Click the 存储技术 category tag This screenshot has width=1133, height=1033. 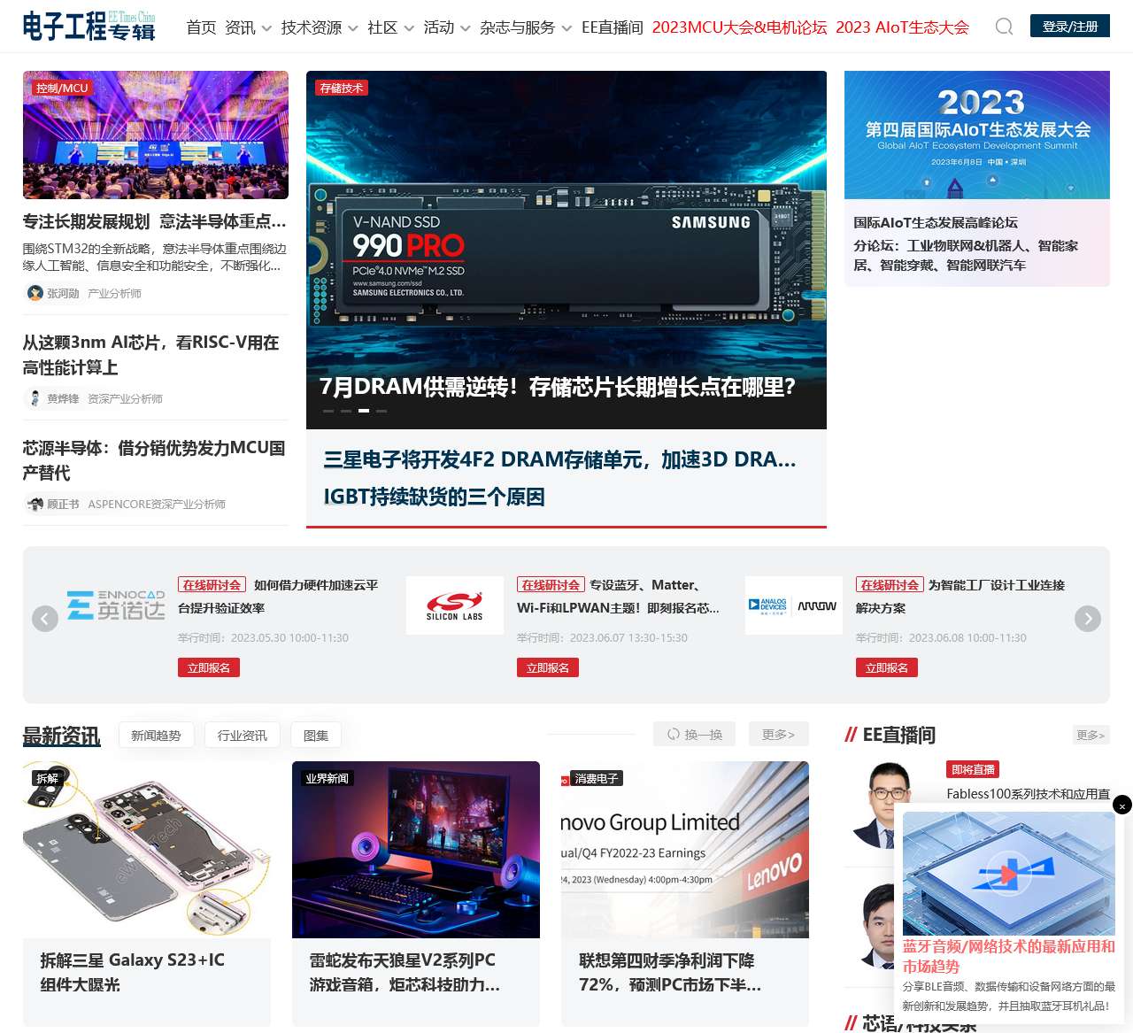click(x=342, y=88)
